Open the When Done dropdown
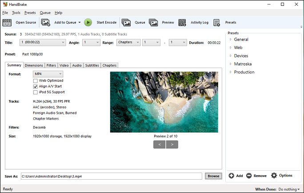 [289, 189]
